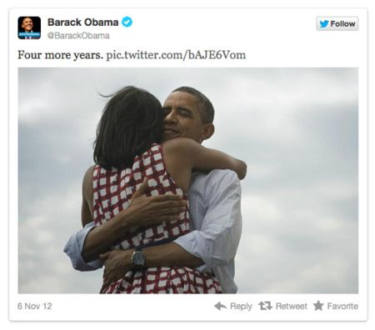Screen dimensions: 375x330
Task: Open the Barack Obama profile avatar
Action: click(x=29, y=27)
